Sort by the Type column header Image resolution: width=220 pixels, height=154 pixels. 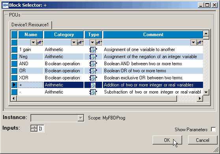coord(93,35)
